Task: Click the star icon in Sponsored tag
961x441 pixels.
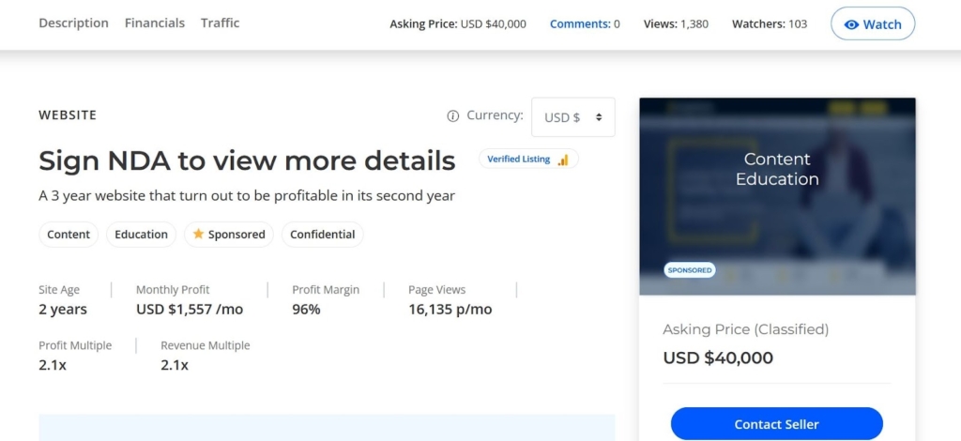Action: [x=198, y=235]
